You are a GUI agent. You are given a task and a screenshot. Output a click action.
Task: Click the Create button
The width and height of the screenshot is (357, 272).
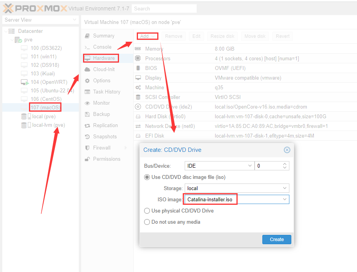tap(277, 240)
